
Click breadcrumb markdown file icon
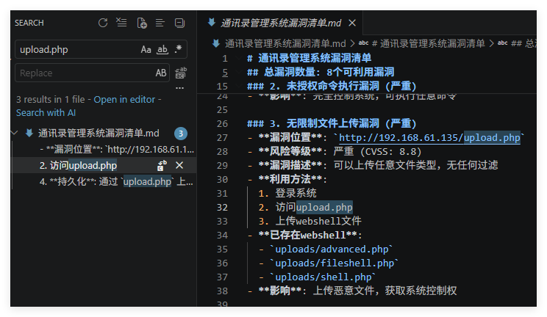tap(216, 43)
